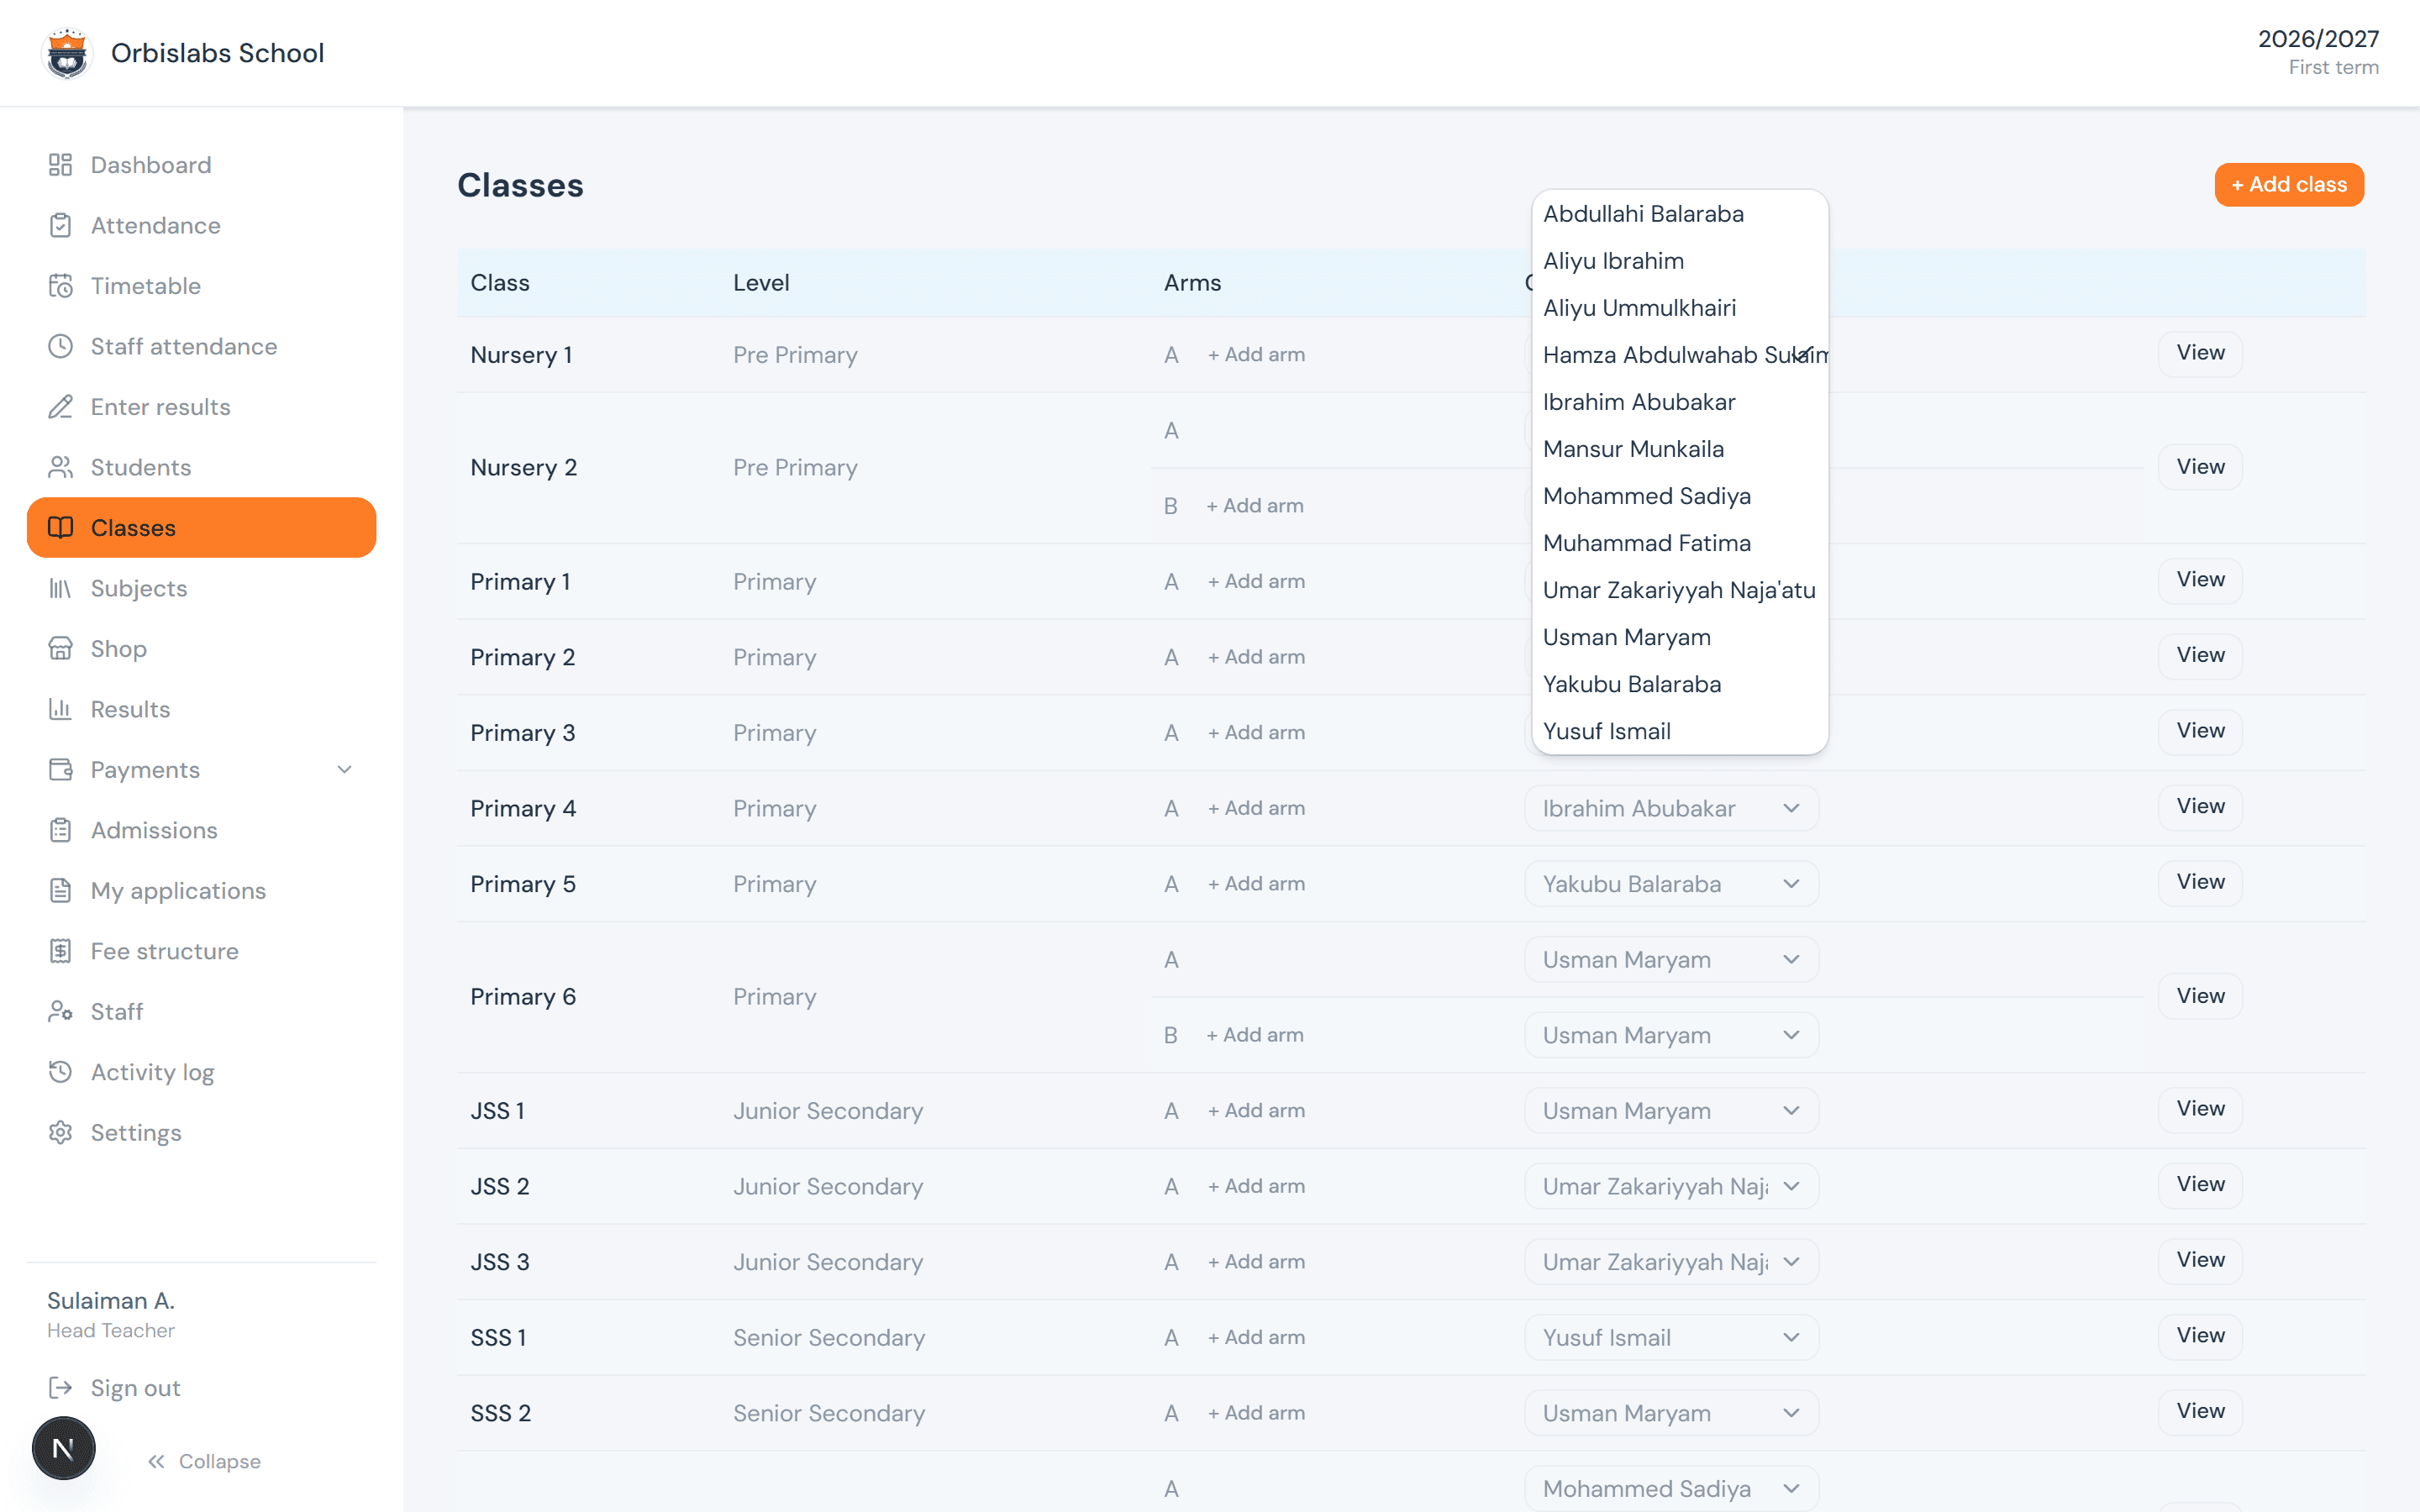2420x1512 pixels.
Task: Select Mohammed Sadiya from the open list
Action: coord(1680,496)
